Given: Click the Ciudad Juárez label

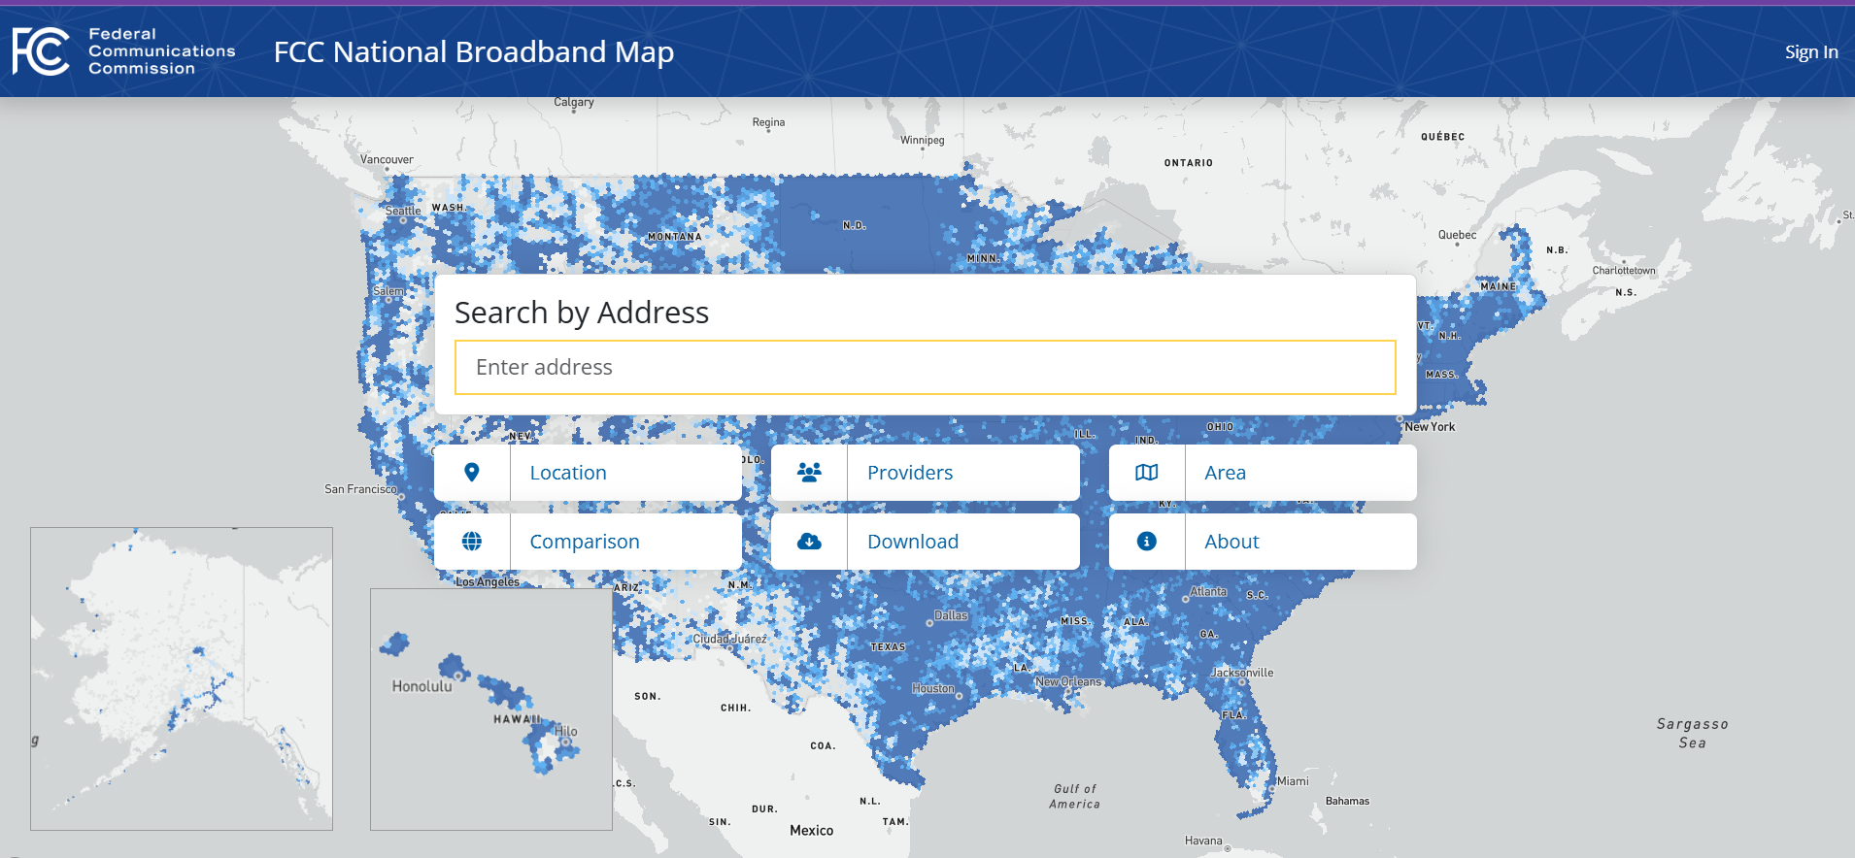Looking at the screenshot, I should click(729, 639).
